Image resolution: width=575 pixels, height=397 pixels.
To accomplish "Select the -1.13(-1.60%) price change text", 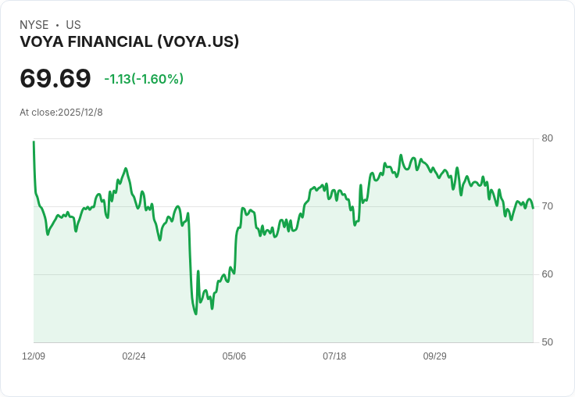I will point(144,79).
